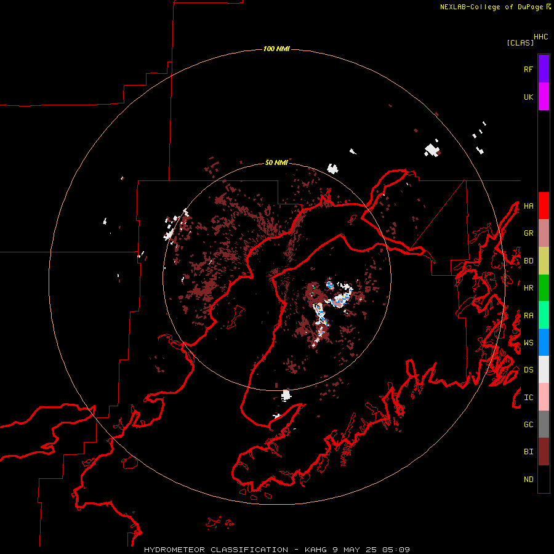Screen dimensions: 554x554
Task: Click the HA red legend swatch
Action: point(544,206)
